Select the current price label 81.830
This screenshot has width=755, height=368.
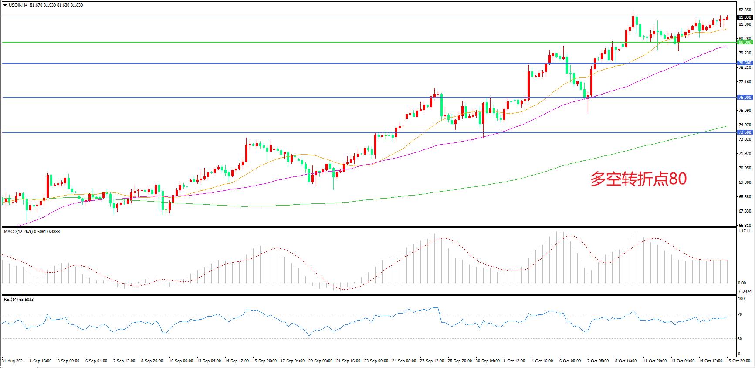click(x=745, y=17)
